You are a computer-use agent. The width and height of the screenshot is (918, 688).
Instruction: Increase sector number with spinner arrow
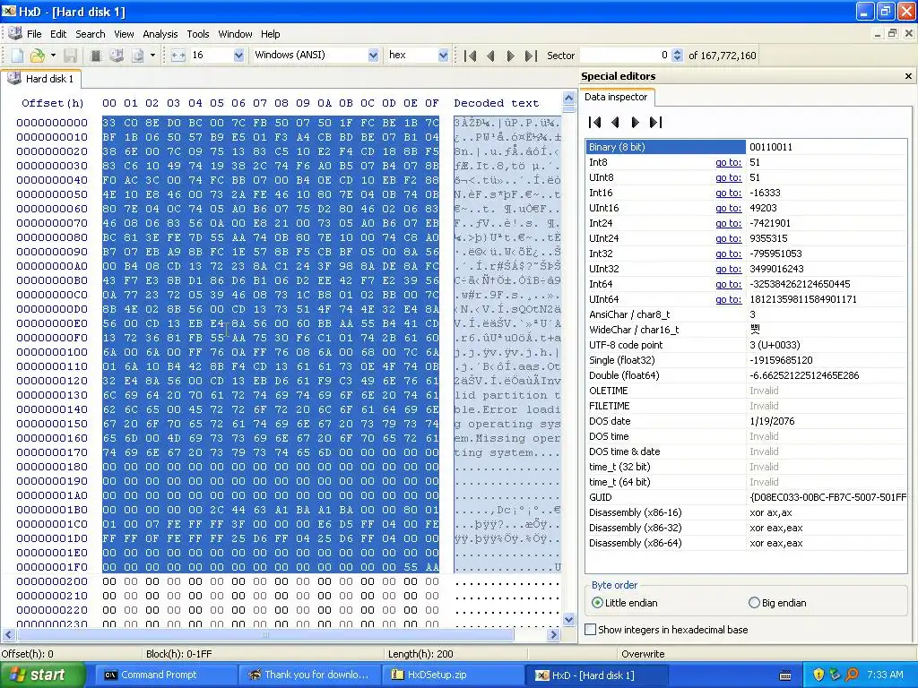click(678, 52)
